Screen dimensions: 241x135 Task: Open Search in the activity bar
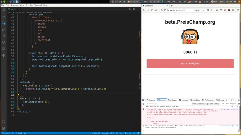click(4, 16)
